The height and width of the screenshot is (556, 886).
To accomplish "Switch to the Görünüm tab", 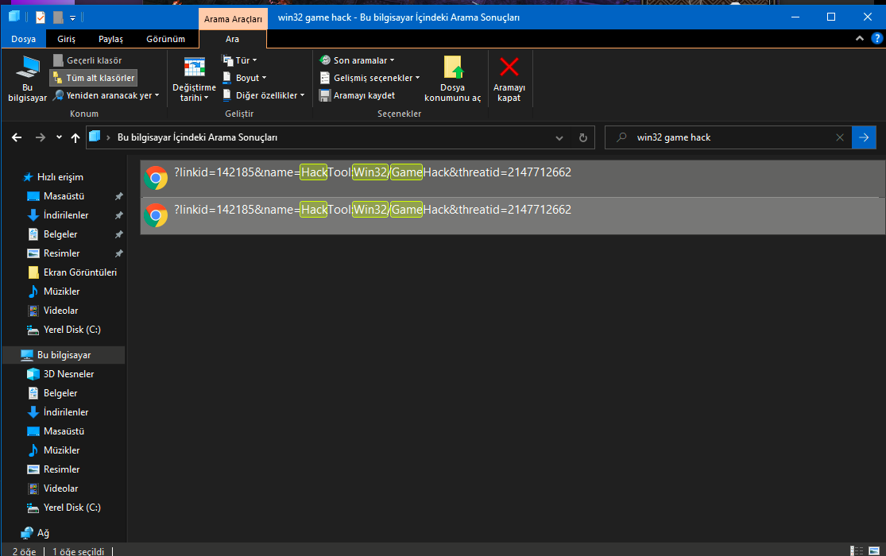I will pyautogui.click(x=165, y=39).
